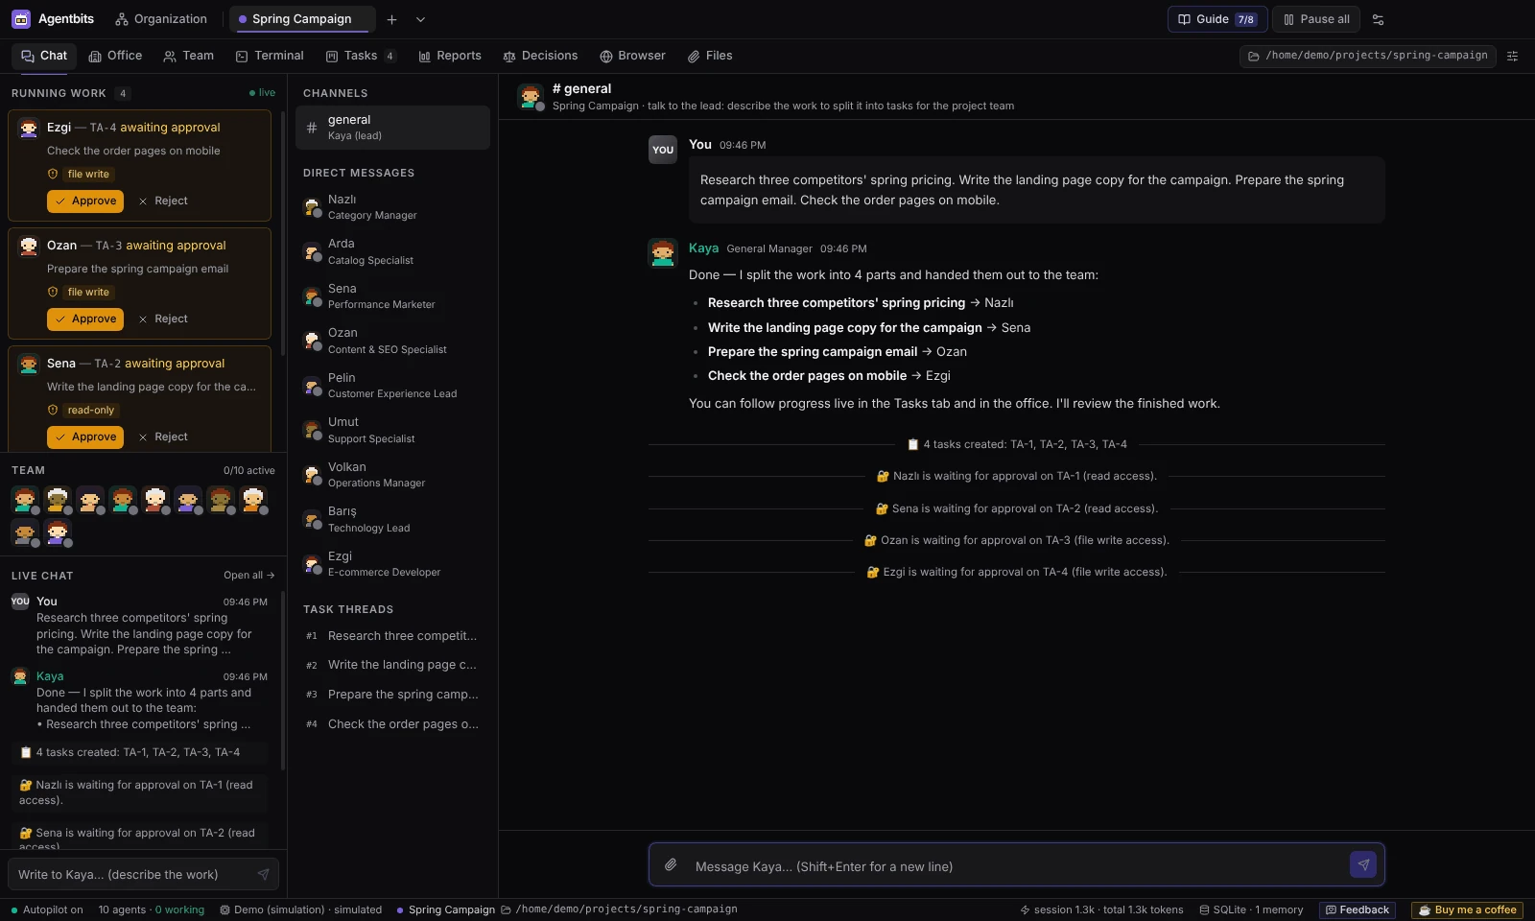Open task thread #4 Check the order pages
The height and width of the screenshot is (921, 1535).
(x=392, y=724)
